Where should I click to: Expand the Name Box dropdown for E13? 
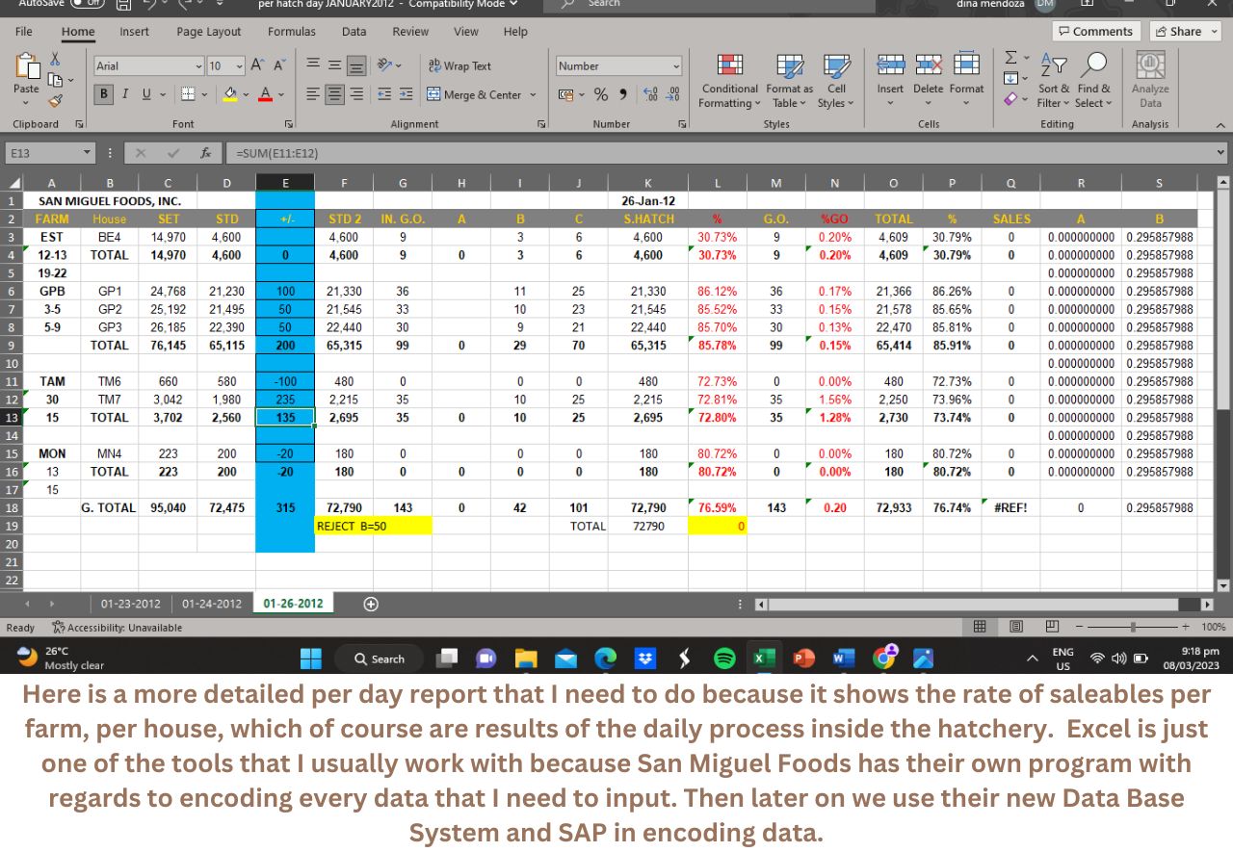(x=87, y=153)
